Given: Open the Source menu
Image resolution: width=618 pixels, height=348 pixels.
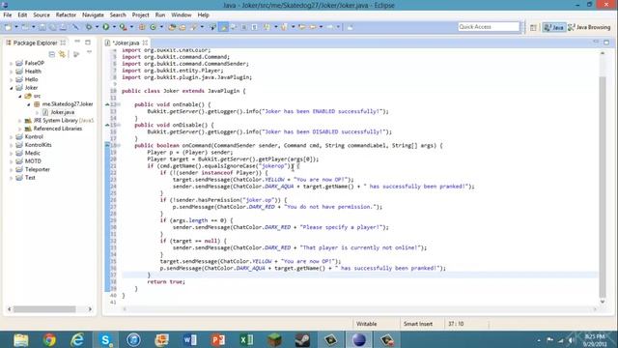Looking at the screenshot, I should coord(42,15).
